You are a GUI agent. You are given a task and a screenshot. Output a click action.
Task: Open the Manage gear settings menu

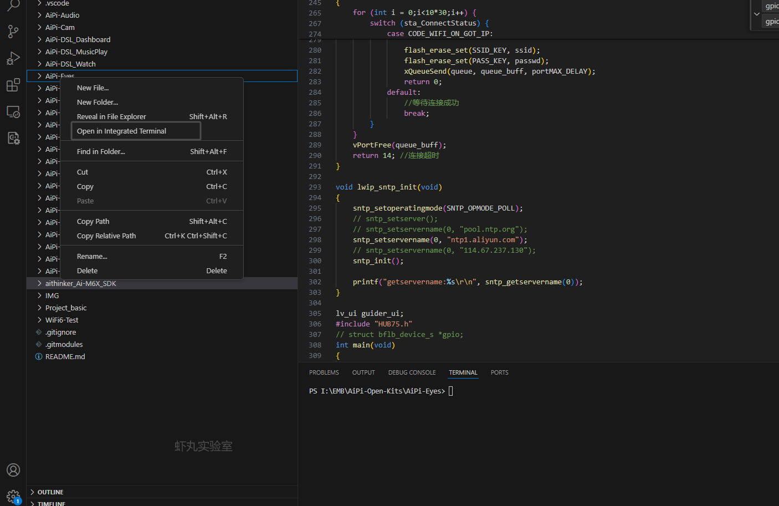pyautogui.click(x=13, y=496)
